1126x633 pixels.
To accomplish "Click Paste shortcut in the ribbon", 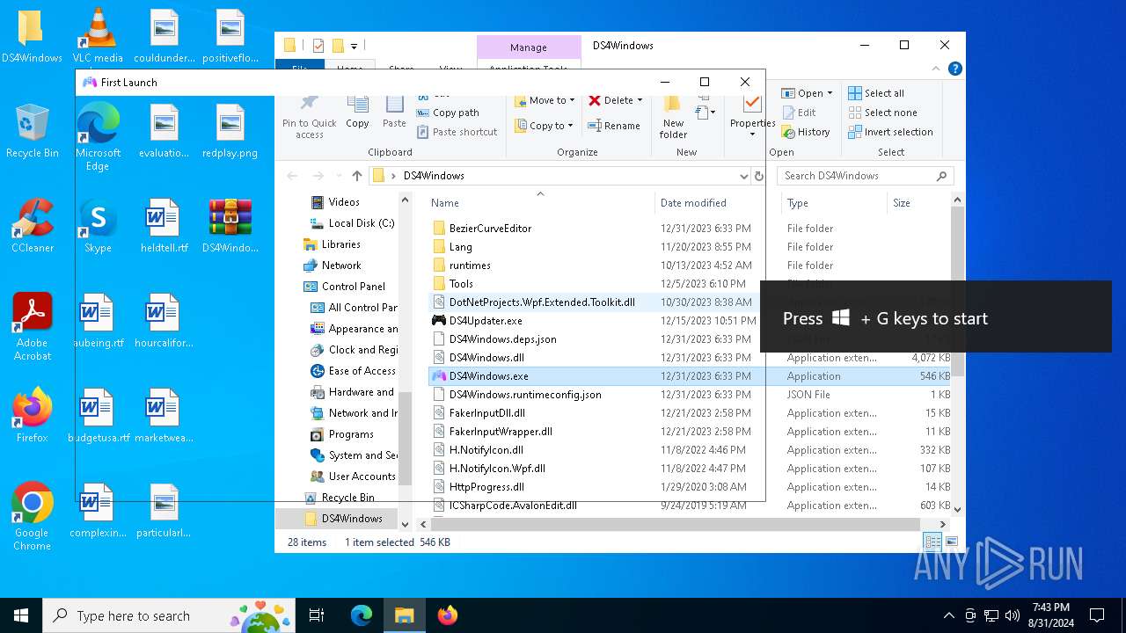I will [457, 132].
